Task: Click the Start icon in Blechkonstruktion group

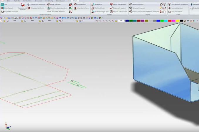Action: pos(2,4)
